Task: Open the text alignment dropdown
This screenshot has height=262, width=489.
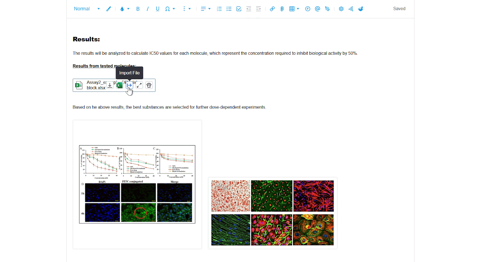Action: coord(205,9)
